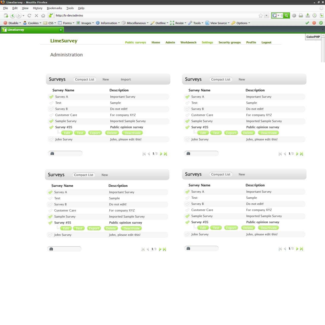
Task: Open the Security groups navigation link
Action: [230, 42]
